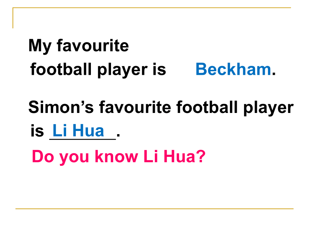
Task: Click the gold horizontal line at slide top
Action: [152, 8]
